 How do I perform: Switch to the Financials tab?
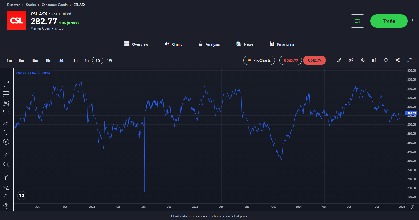pos(282,44)
